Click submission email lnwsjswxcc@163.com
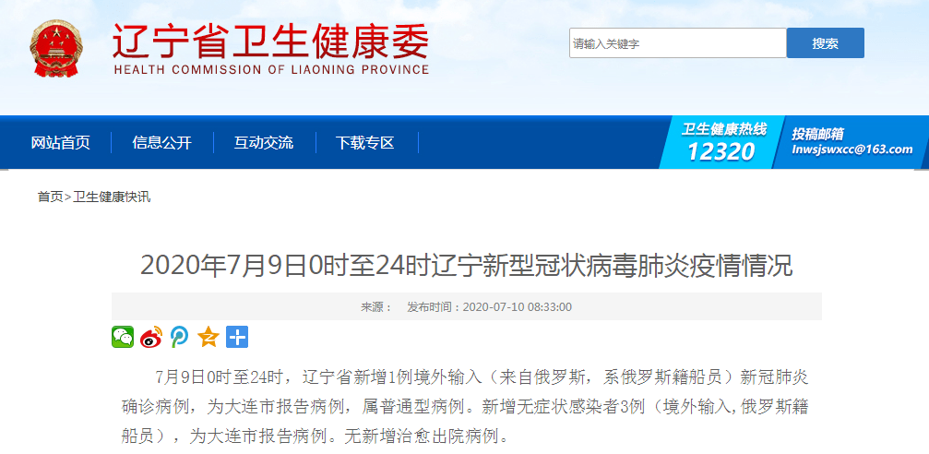929x454 pixels. point(852,150)
